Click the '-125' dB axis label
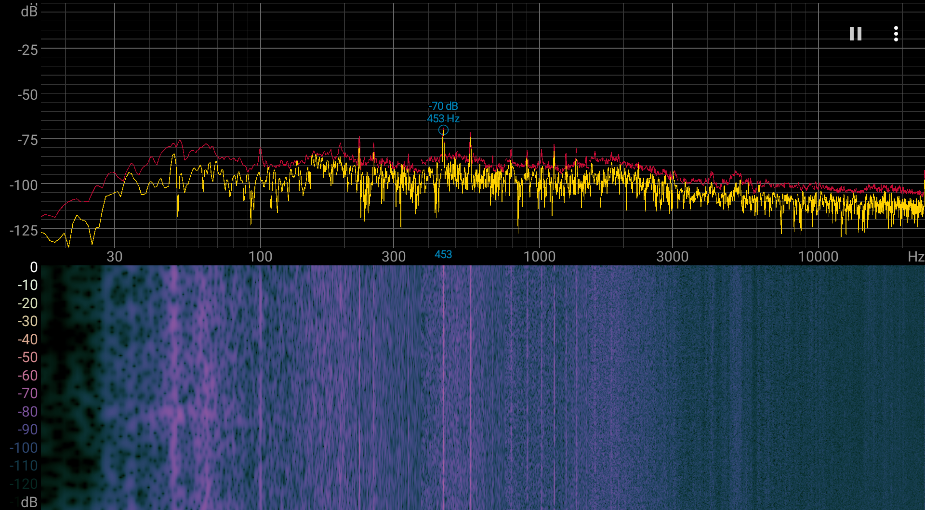The width and height of the screenshot is (925, 510). tap(24, 231)
